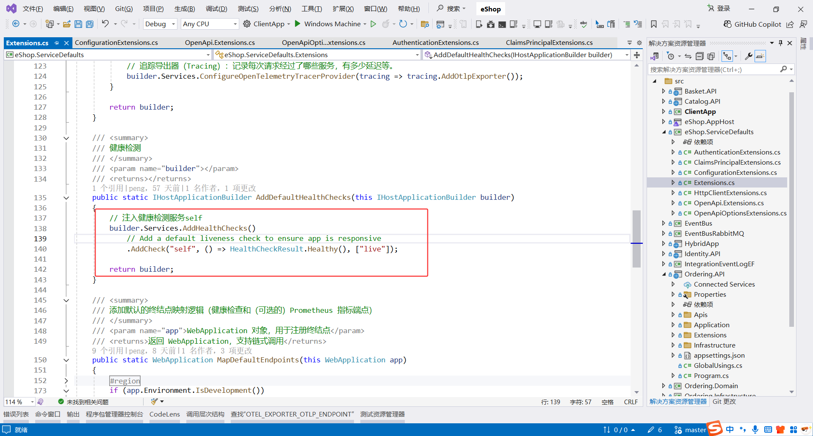Collapse the AddDefaultHealthChecks method at line 135
The width and height of the screenshot is (813, 436).
(x=66, y=198)
